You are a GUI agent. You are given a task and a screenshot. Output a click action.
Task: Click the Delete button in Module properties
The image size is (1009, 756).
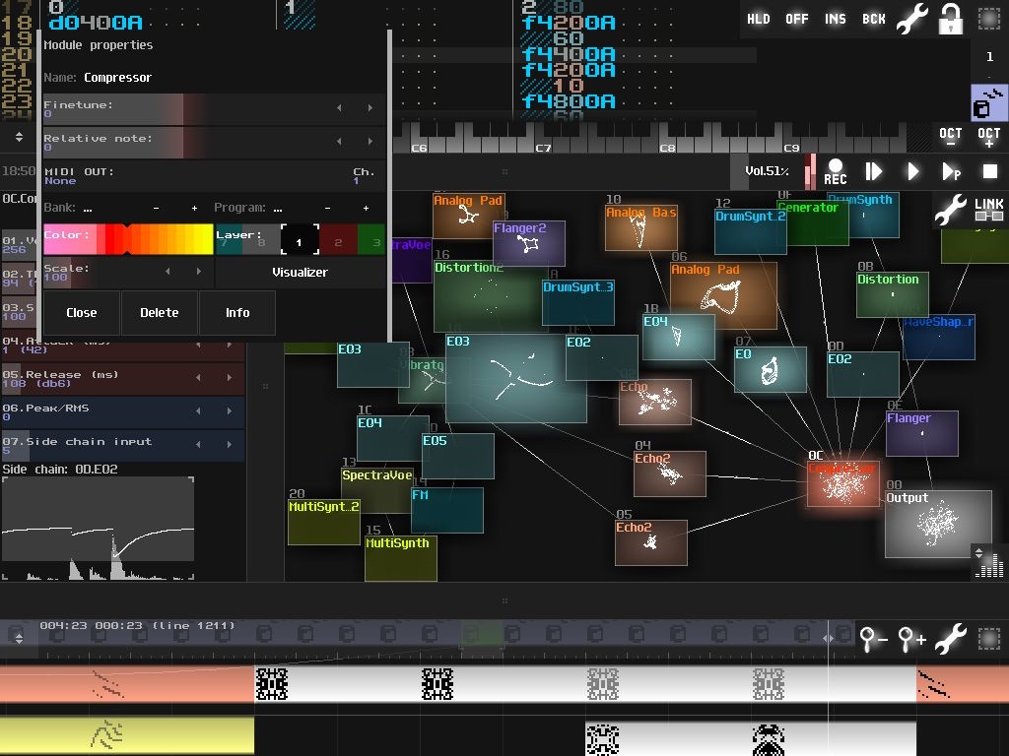(159, 313)
